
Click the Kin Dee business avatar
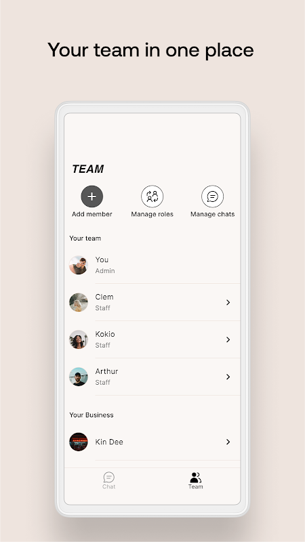click(x=79, y=442)
